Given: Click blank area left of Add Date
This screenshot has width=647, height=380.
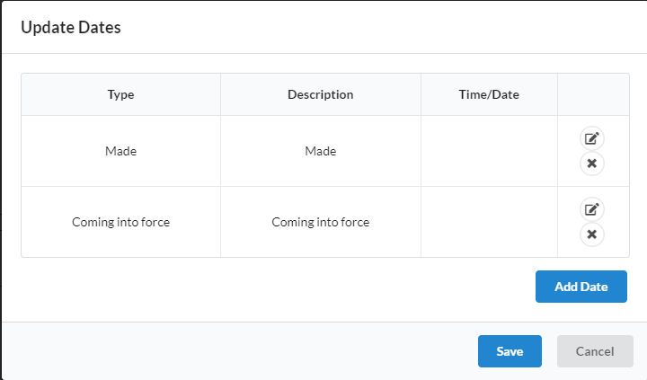Looking at the screenshot, I should click(278, 287).
